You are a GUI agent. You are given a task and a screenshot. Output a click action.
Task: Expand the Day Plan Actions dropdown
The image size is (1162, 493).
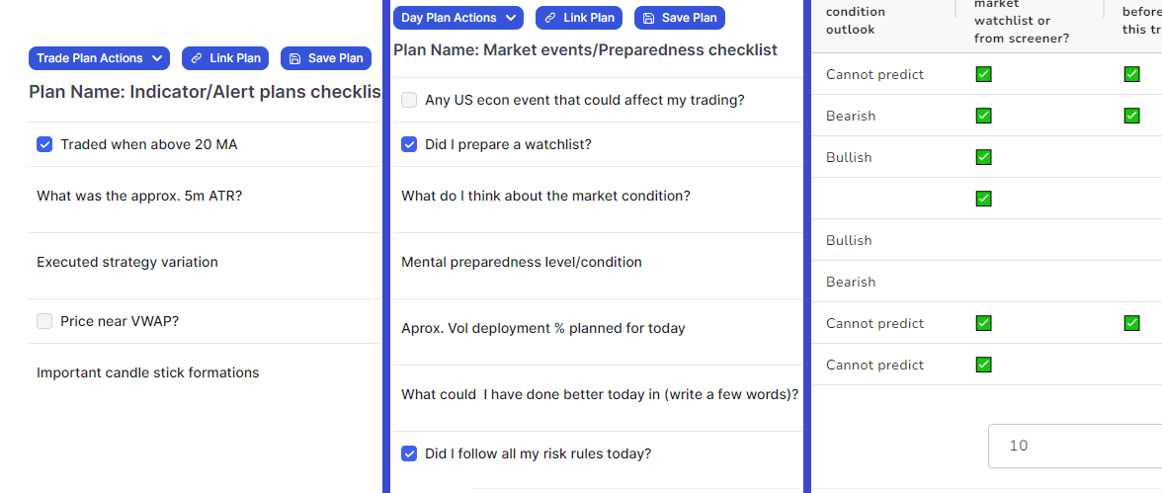(x=458, y=18)
